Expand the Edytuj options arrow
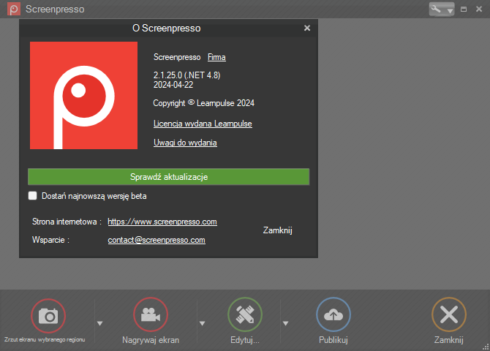This screenshot has width=490, height=351. coord(285,323)
